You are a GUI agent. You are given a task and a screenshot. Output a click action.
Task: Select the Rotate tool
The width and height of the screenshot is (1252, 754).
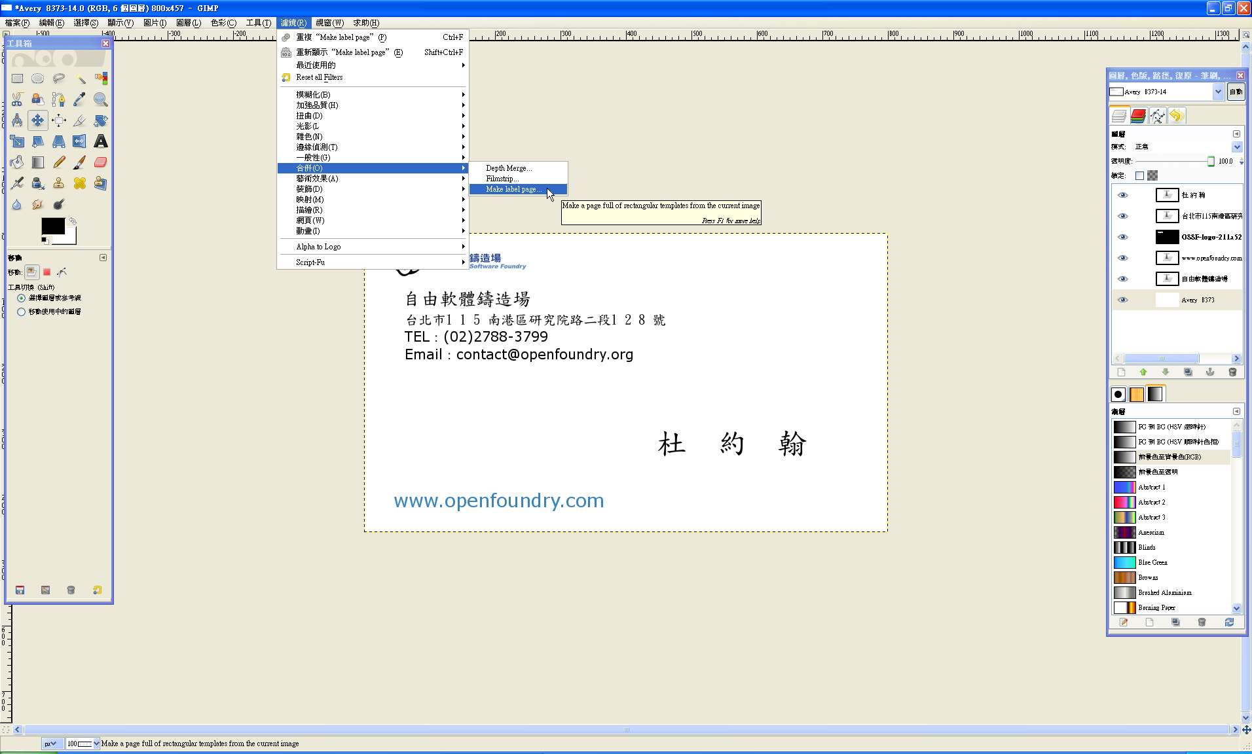tap(101, 120)
